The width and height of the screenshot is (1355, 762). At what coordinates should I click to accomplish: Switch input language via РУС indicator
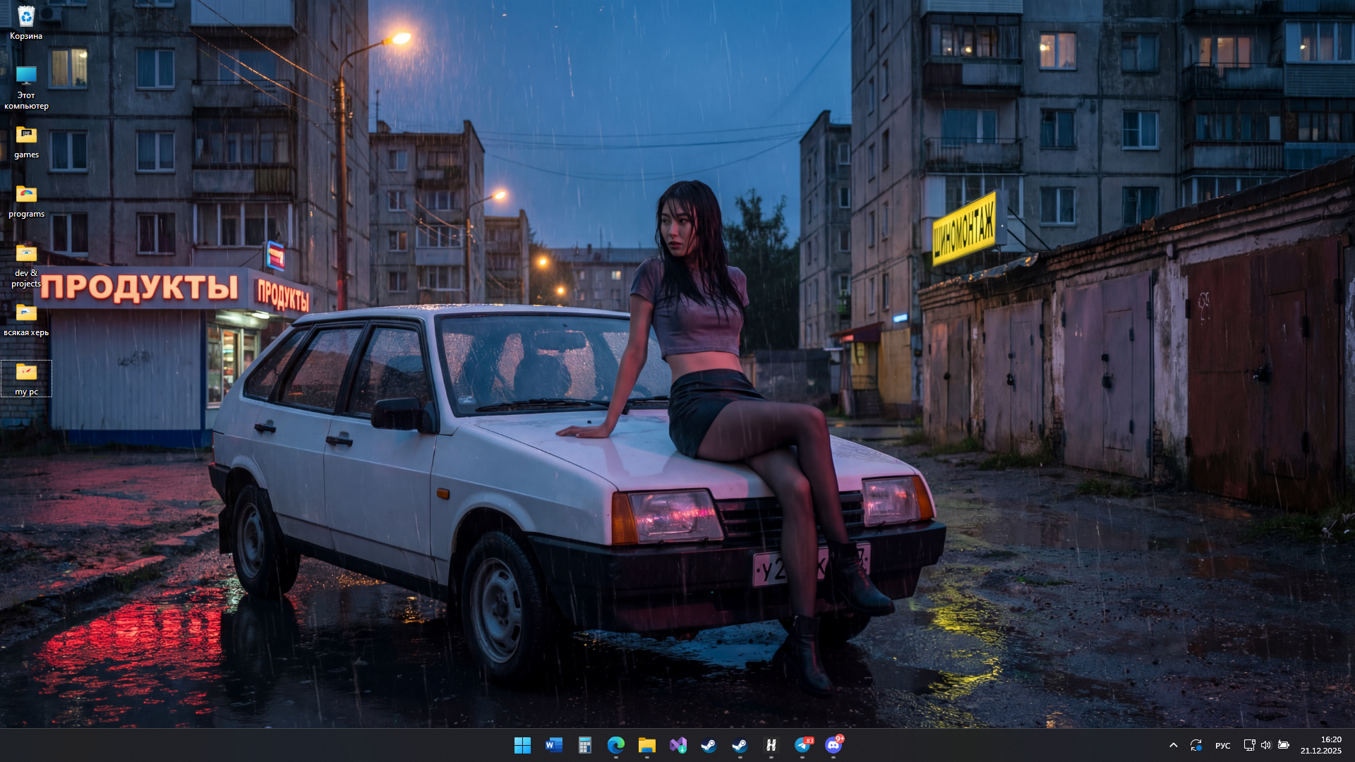1222,746
